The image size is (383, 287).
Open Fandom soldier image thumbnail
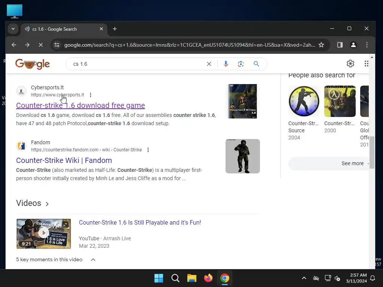click(242, 156)
